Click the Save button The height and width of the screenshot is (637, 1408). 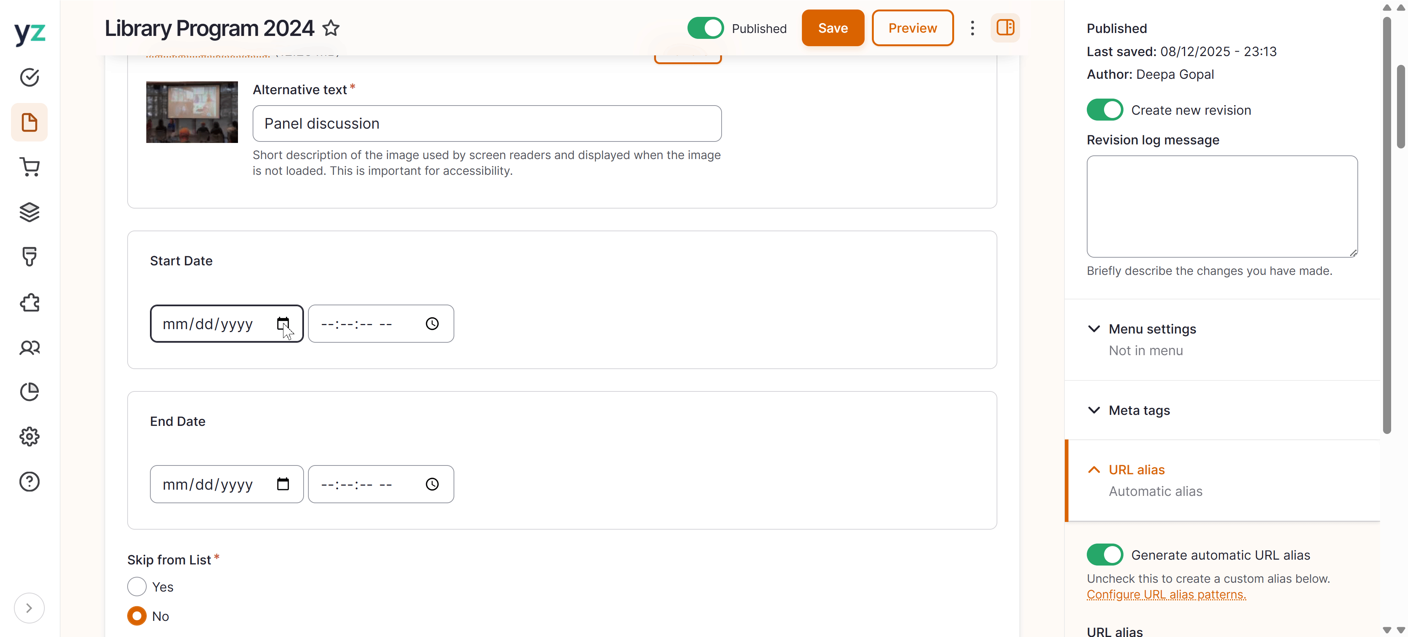click(x=832, y=28)
